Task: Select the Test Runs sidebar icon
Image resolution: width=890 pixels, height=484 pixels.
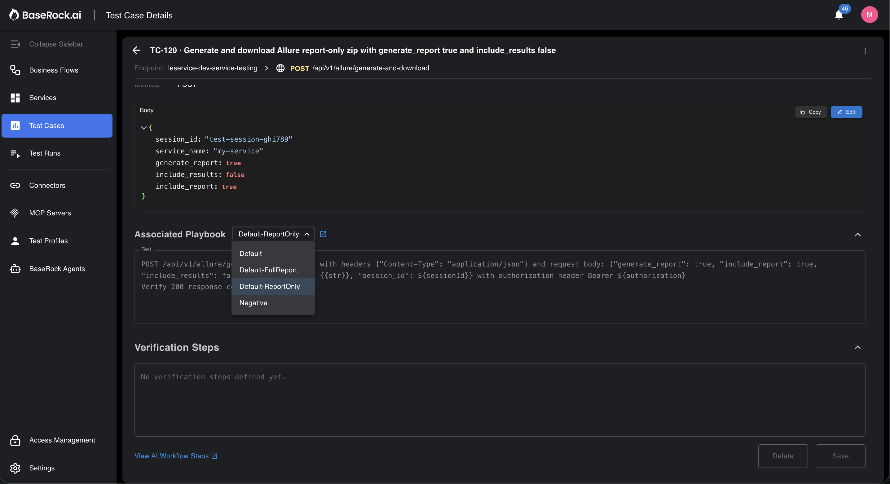Action: click(x=15, y=153)
